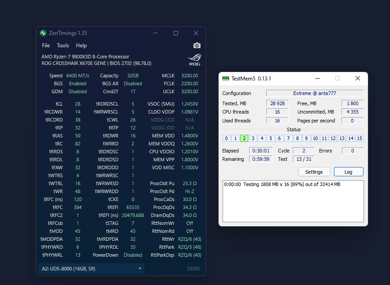Click the Uncommitted MB value 4 355
This screenshot has height=285, width=390.
(352, 112)
